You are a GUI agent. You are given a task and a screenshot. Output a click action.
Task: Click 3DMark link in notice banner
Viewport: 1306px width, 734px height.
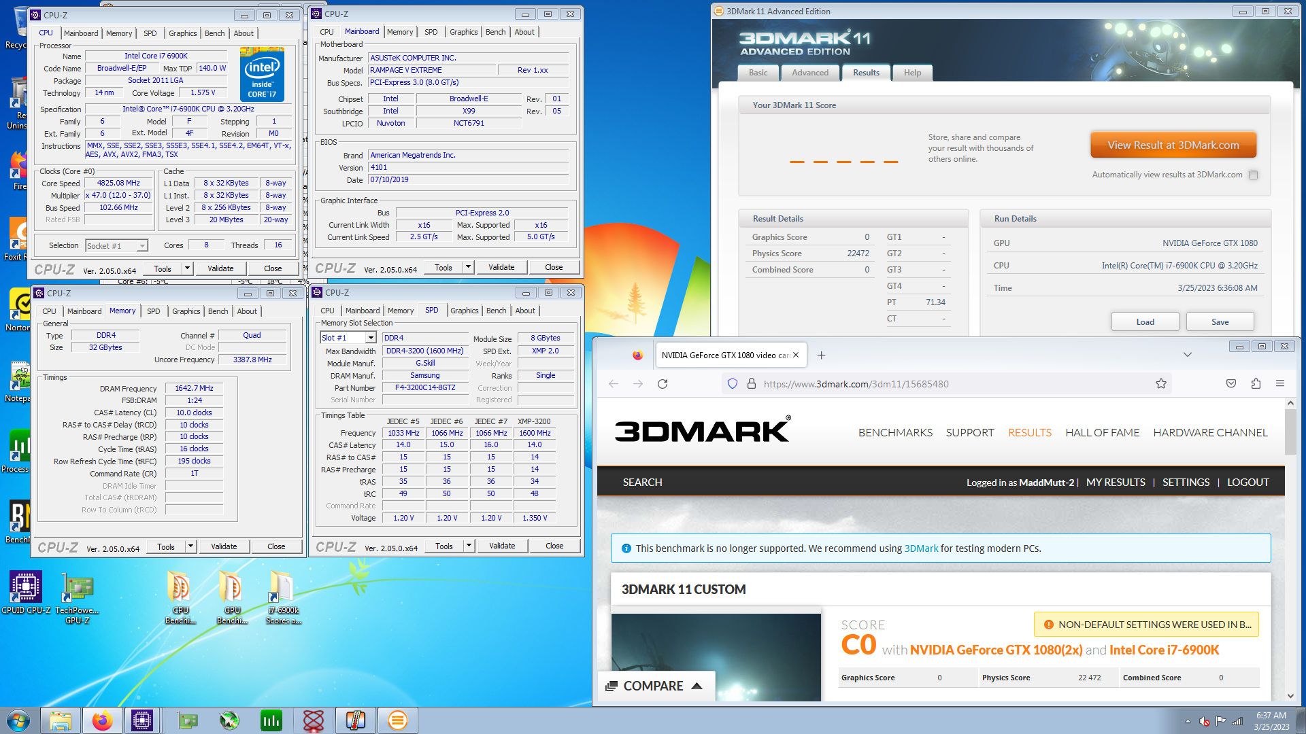(x=921, y=548)
